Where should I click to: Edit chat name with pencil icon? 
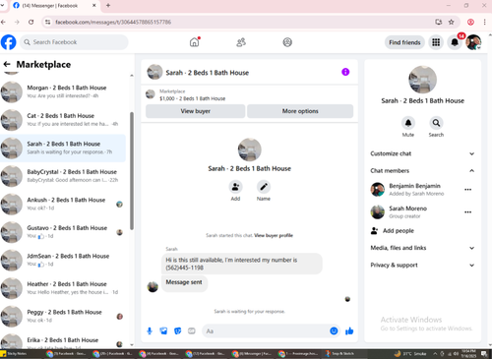[264, 187]
